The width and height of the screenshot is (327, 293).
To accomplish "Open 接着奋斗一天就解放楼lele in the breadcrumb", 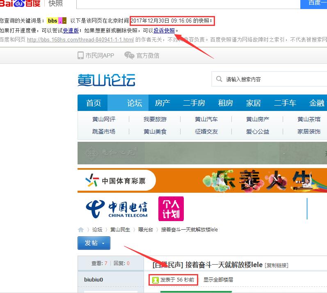I will pos(190,230).
